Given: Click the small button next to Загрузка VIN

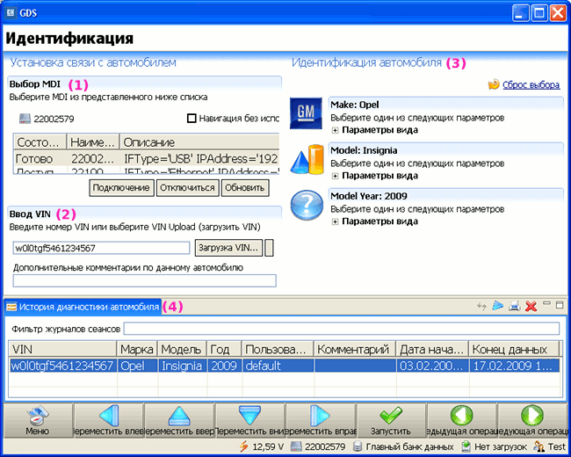Looking at the screenshot, I should (x=269, y=248).
